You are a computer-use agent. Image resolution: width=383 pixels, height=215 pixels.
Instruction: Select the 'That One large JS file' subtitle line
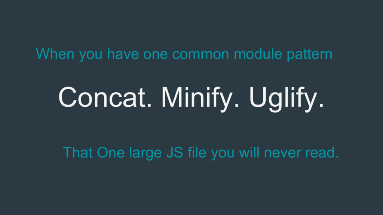point(200,153)
